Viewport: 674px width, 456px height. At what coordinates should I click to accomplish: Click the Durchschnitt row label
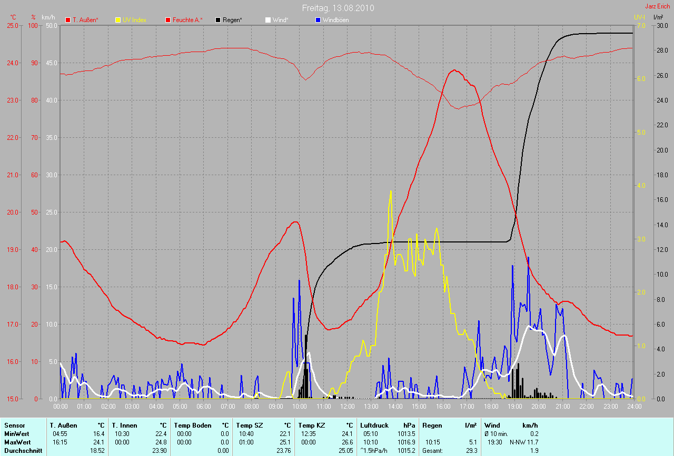(23, 450)
